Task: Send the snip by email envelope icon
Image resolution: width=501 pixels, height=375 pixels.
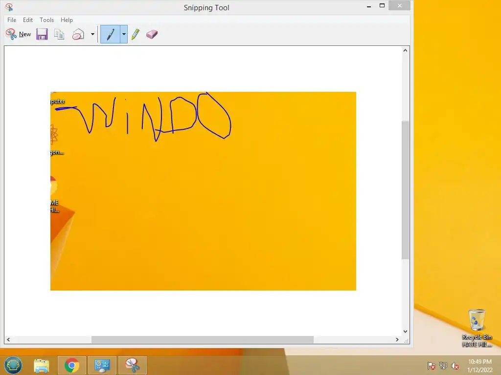Action: (x=78, y=34)
